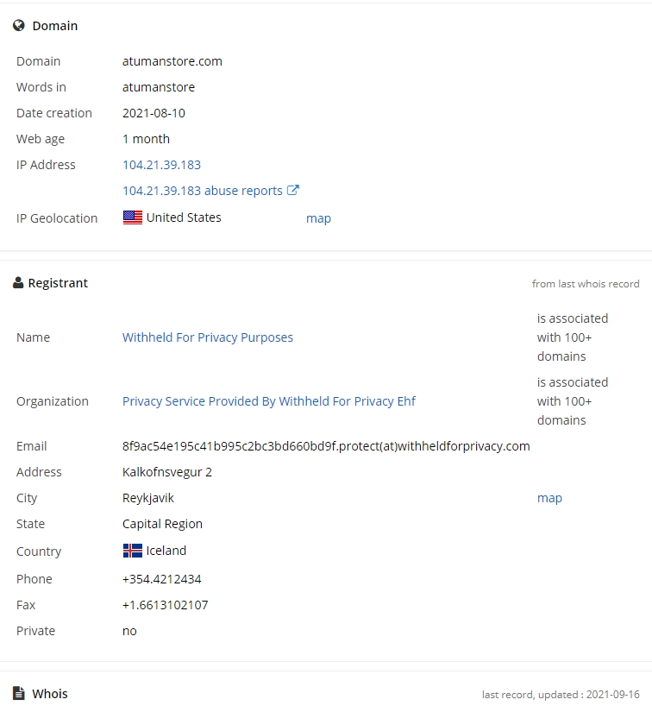The height and width of the screenshot is (712, 652).
Task: Click the person icon beside Registrant heading
Action: click(18, 283)
